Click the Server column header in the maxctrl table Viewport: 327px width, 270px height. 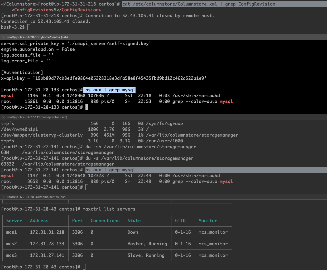tap(14, 221)
